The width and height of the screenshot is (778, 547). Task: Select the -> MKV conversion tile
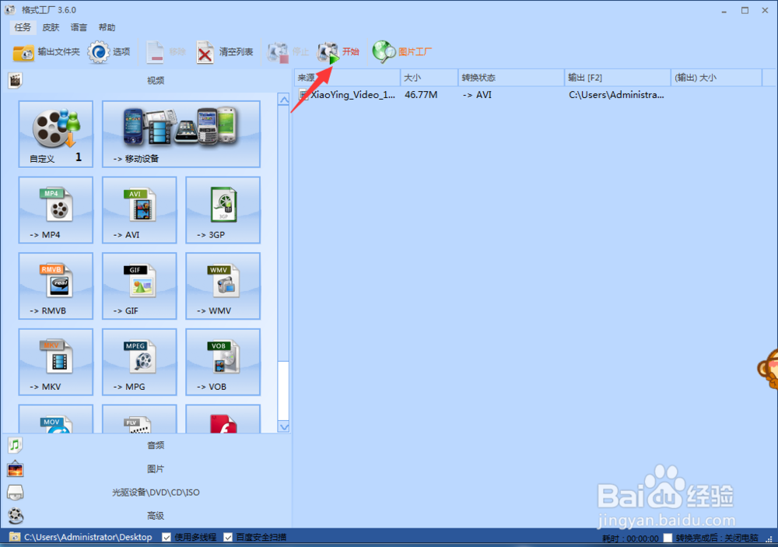click(55, 362)
